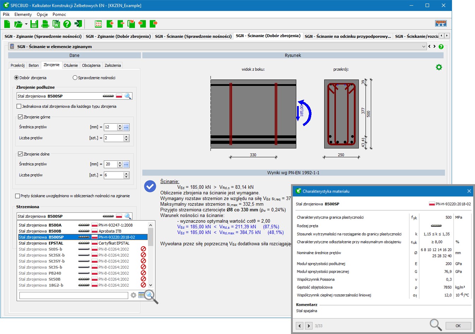Viewport: 475px width, 334px height.
Task: Uncheck the 'Zbrojenie górne' checkbox
Action: point(20,117)
